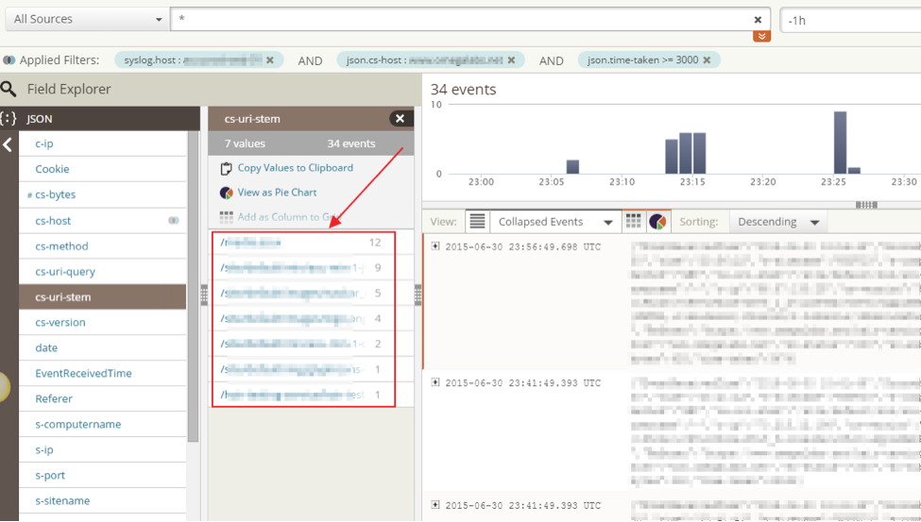This screenshot has width=921, height=522.
Task: Switch to grid view icon
Action: pos(634,222)
